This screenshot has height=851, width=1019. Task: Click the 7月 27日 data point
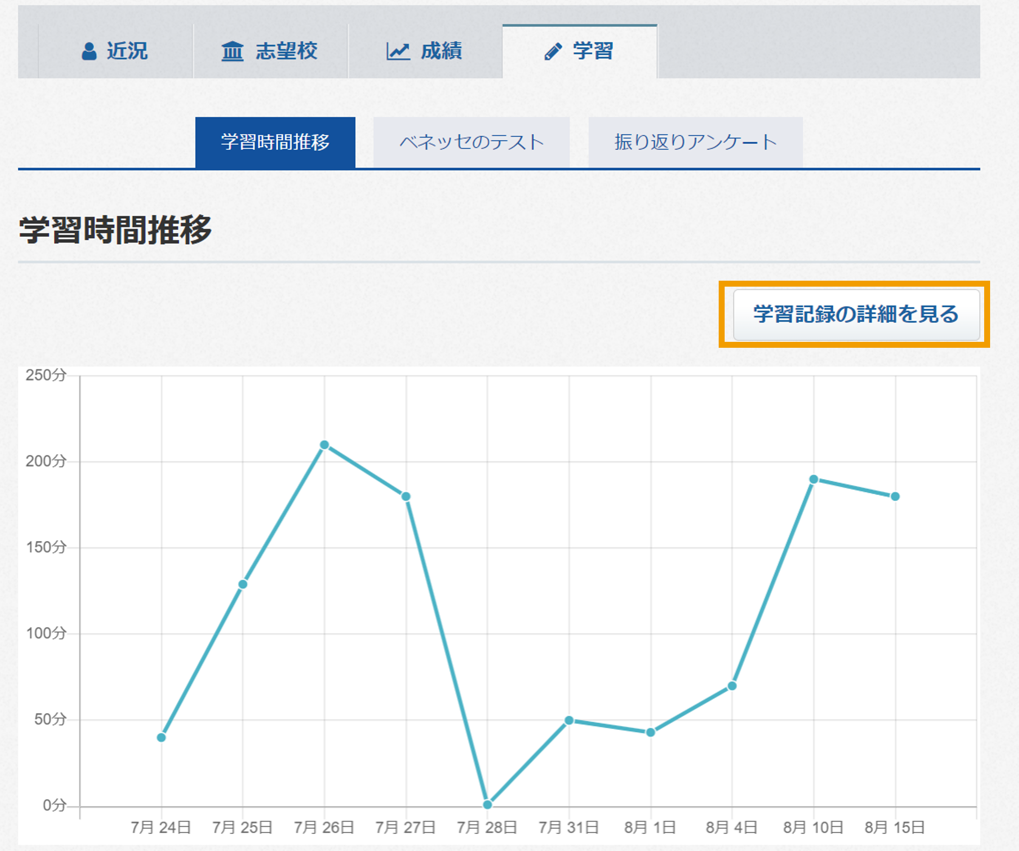pos(406,496)
